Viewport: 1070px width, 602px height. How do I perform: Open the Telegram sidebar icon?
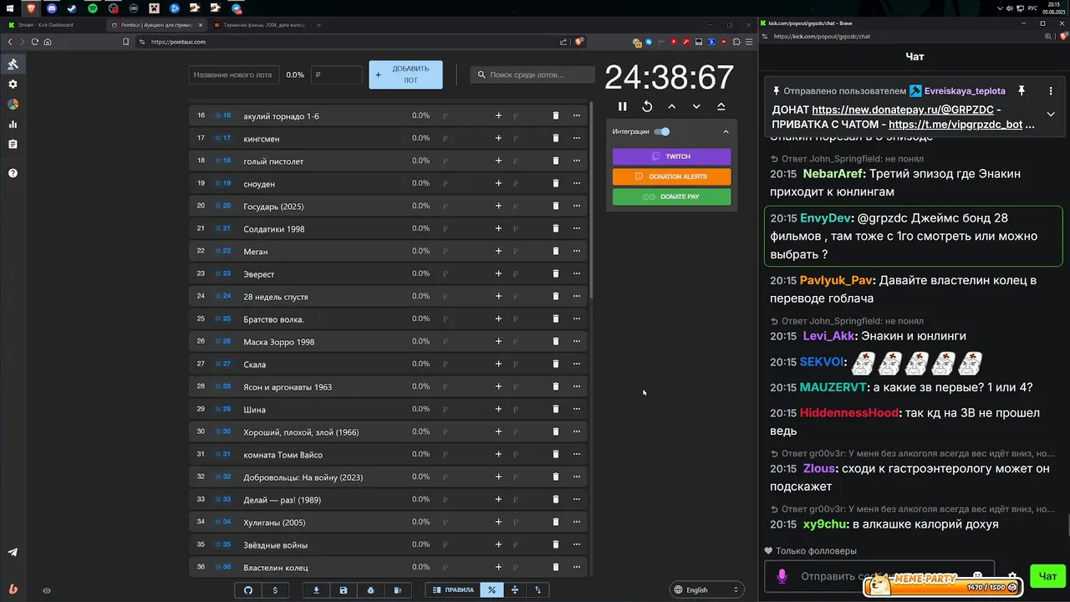coord(13,552)
